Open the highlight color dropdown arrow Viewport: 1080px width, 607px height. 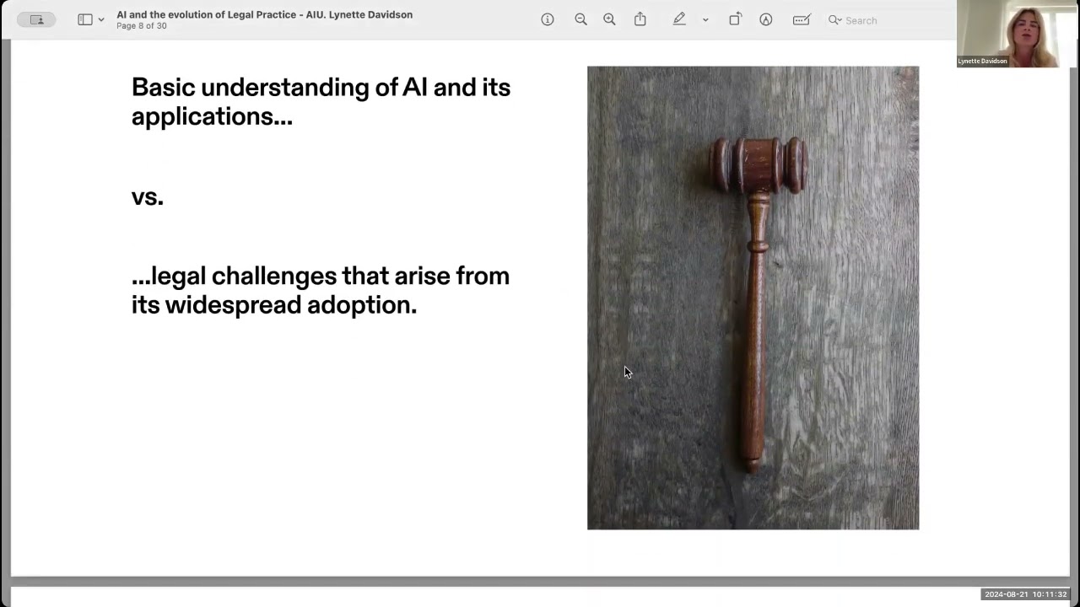[705, 19]
